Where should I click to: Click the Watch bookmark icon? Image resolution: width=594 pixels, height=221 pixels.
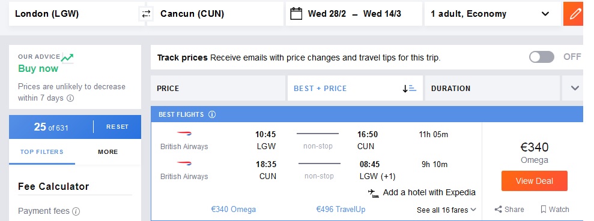(x=543, y=209)
